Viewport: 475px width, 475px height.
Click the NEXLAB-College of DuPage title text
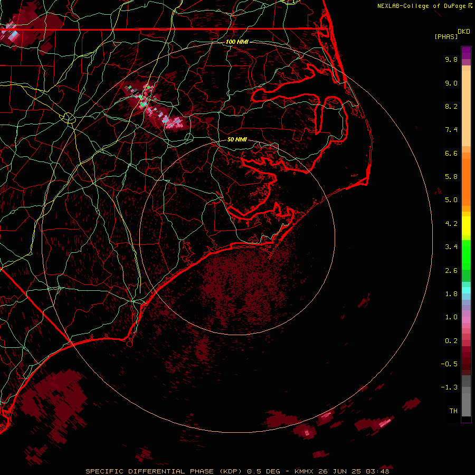(x=421, y=6)
